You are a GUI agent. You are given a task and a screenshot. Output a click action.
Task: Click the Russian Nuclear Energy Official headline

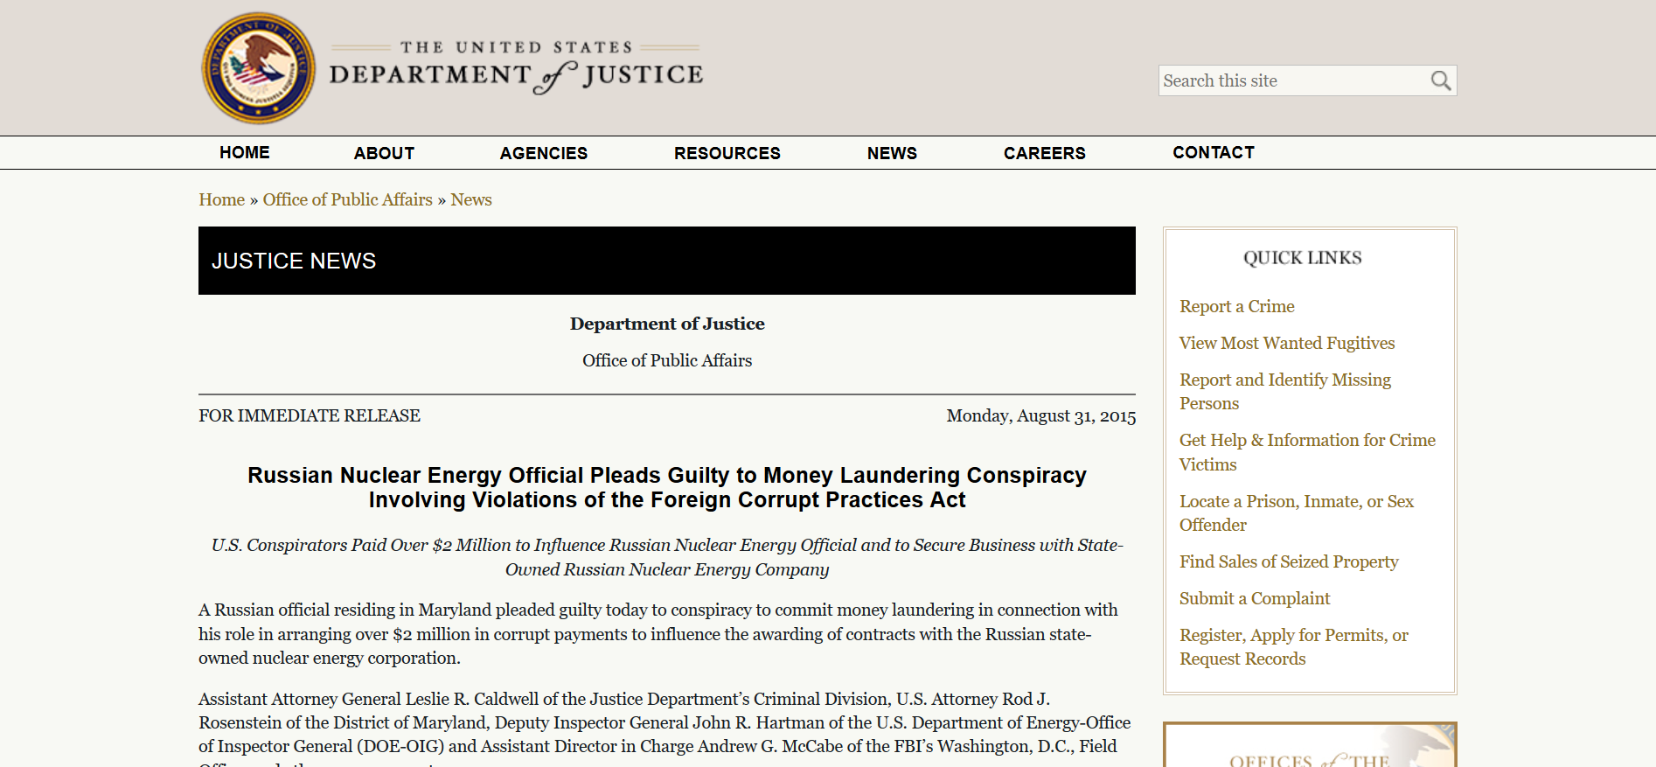point(667,487)
